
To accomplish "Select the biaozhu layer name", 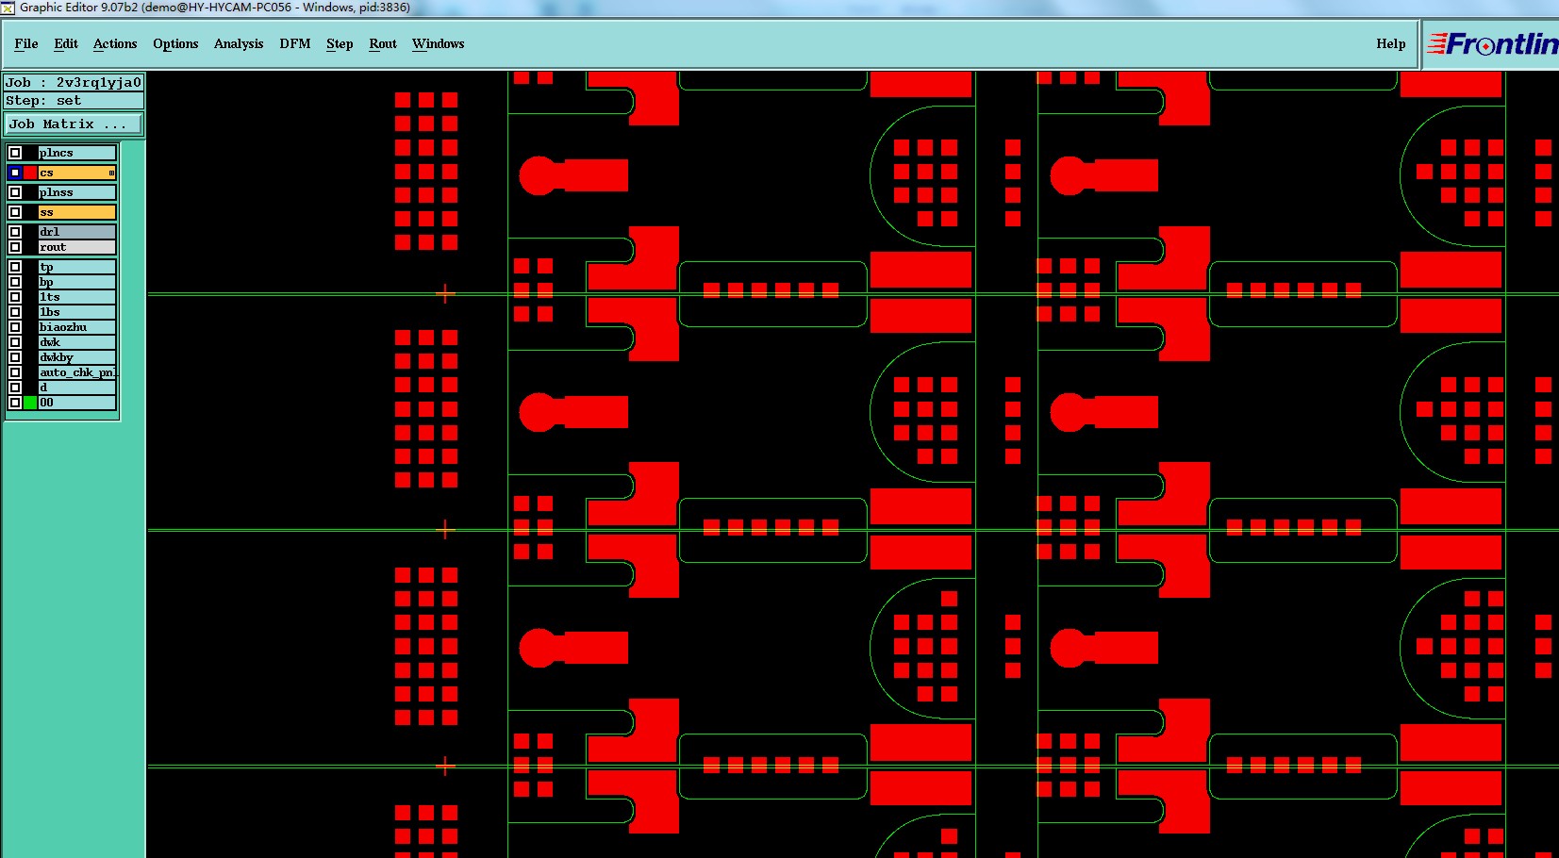I will coord(76,327).
